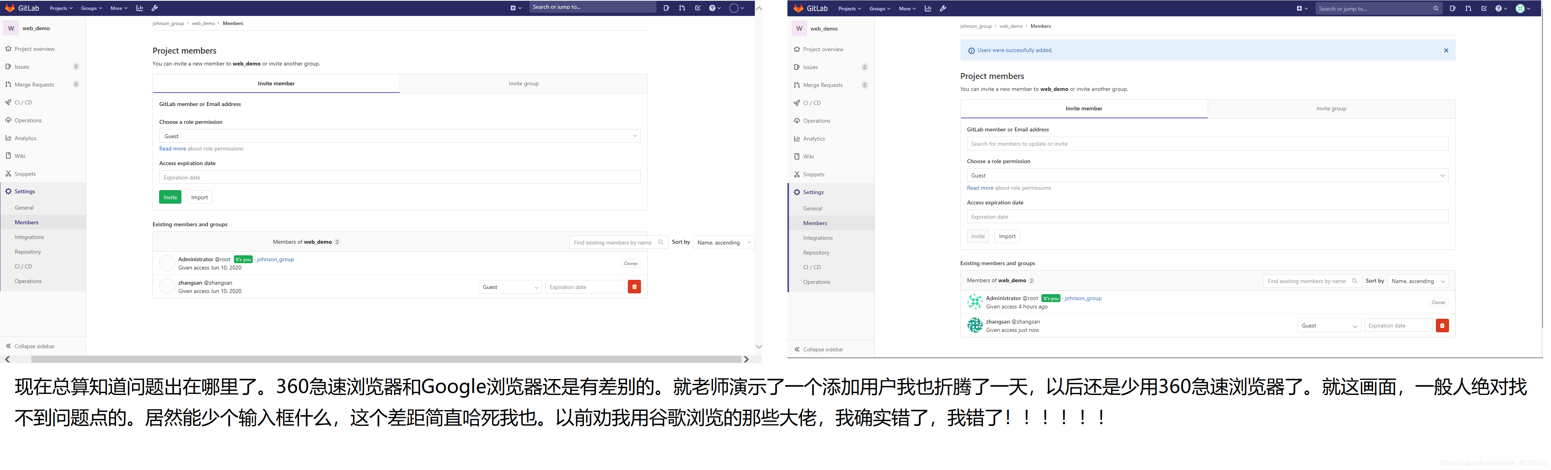
Task: Open zhangsan's Guest role dropdown in left window
Action: point(510,287)
